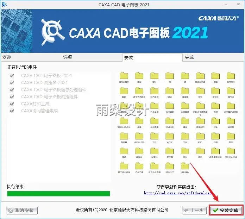Minimize the installer window
The height and width of the screenshot is (219, 245).
pos(226,5)
